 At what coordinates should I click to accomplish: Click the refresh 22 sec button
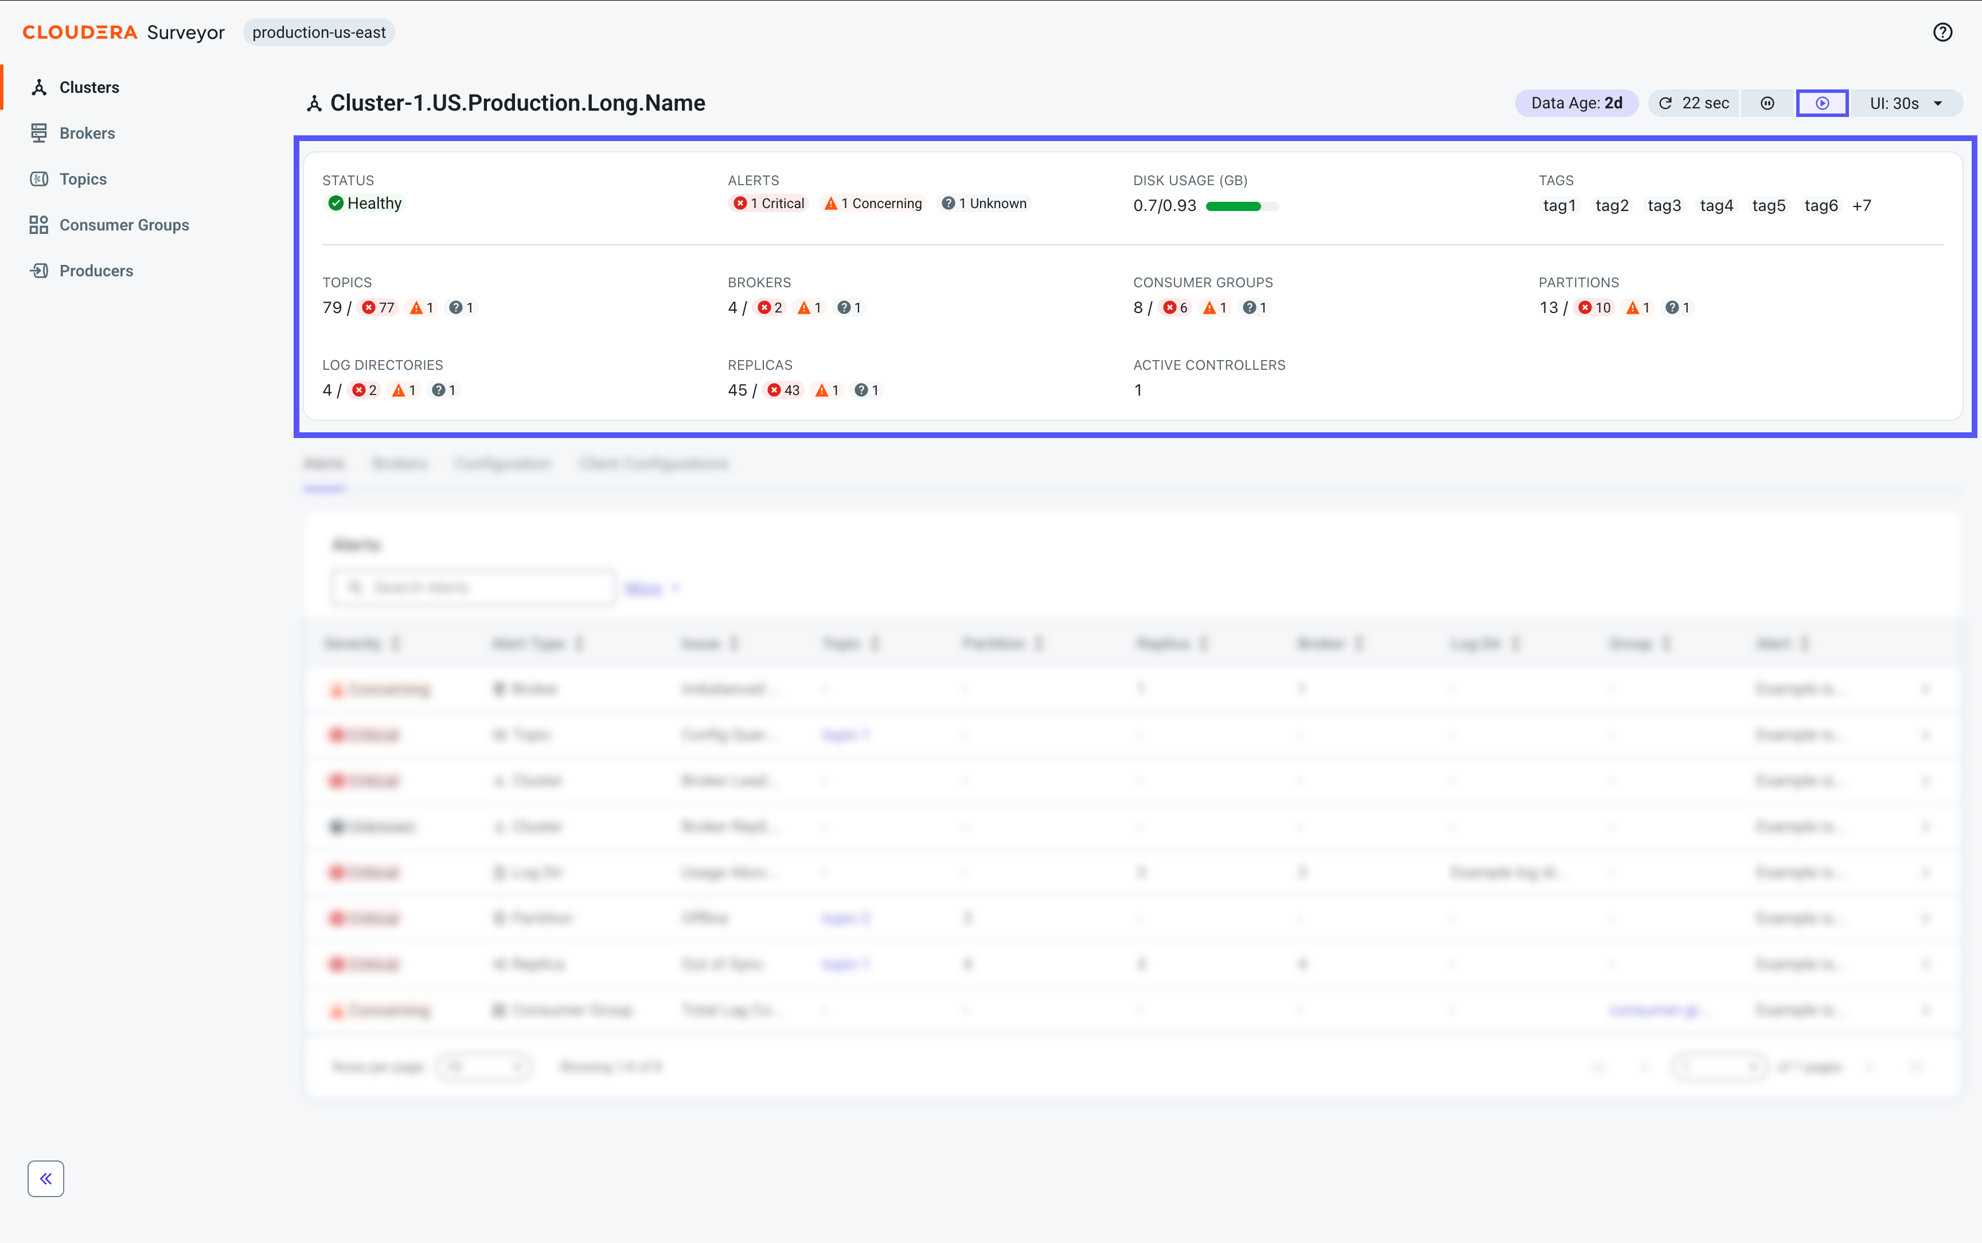[1694, 103]
